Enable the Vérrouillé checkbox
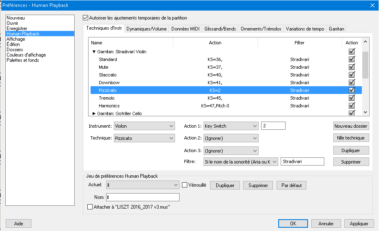 (x=184, y=185)
